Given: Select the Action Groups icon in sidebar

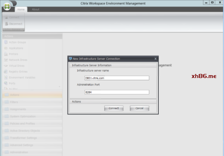Looking at the screenshot, I should 6,42.
